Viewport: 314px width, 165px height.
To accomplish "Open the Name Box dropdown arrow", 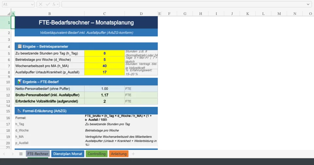I will (x=32, y=4).
